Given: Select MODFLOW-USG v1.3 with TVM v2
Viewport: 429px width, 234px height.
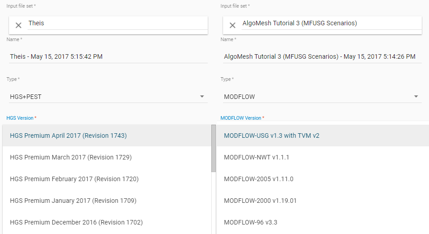Looking at the screenshot, I should point(322,136).
